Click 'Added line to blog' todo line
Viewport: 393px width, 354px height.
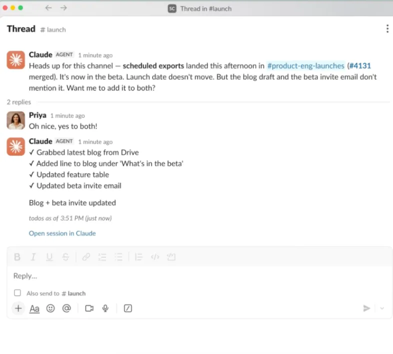106,163
